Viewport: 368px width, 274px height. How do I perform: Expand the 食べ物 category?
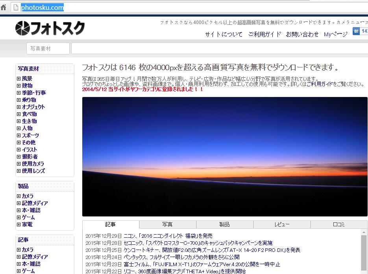pyautogui.click(x=19, y=114)
